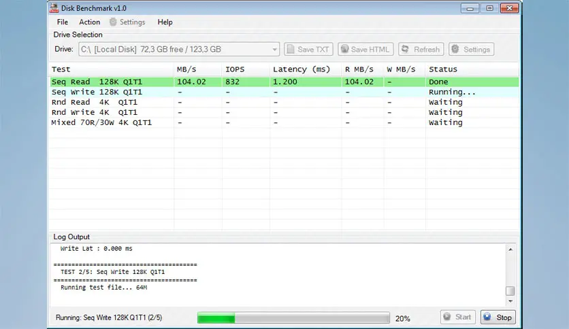Image resolution: width=569 pixels, height=329 pixels.
Task: Select the Seq Read 128K Q1T1 row
Action: (x=284, y=82)
